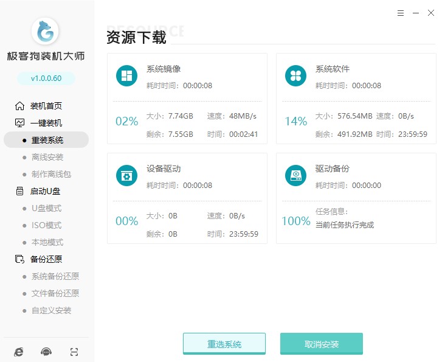The width and height of the screenshot is (445, 362).
Task: Click the v1.0.0.60 version badge
Action: [46, 78]
